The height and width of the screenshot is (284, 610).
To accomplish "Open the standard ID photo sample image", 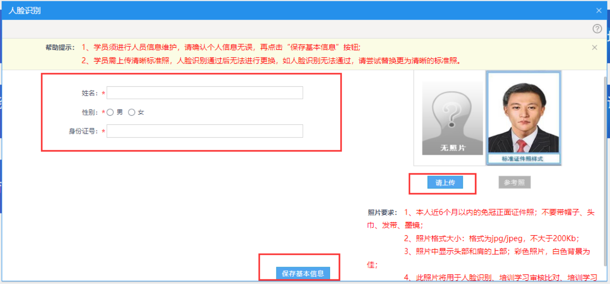I will tap(523, 113).
